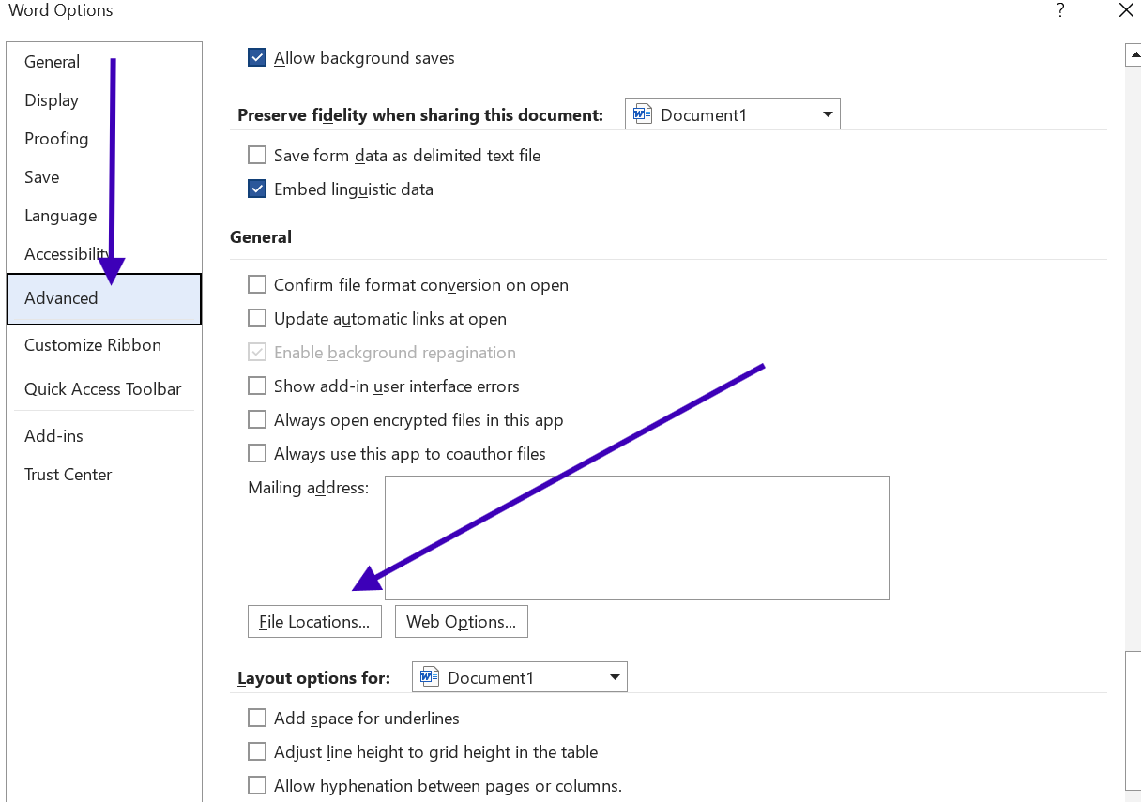Toggle Embed linguistic data checkbox
This screenshot has width=1141, height=802.
click(x=257, y=189)
